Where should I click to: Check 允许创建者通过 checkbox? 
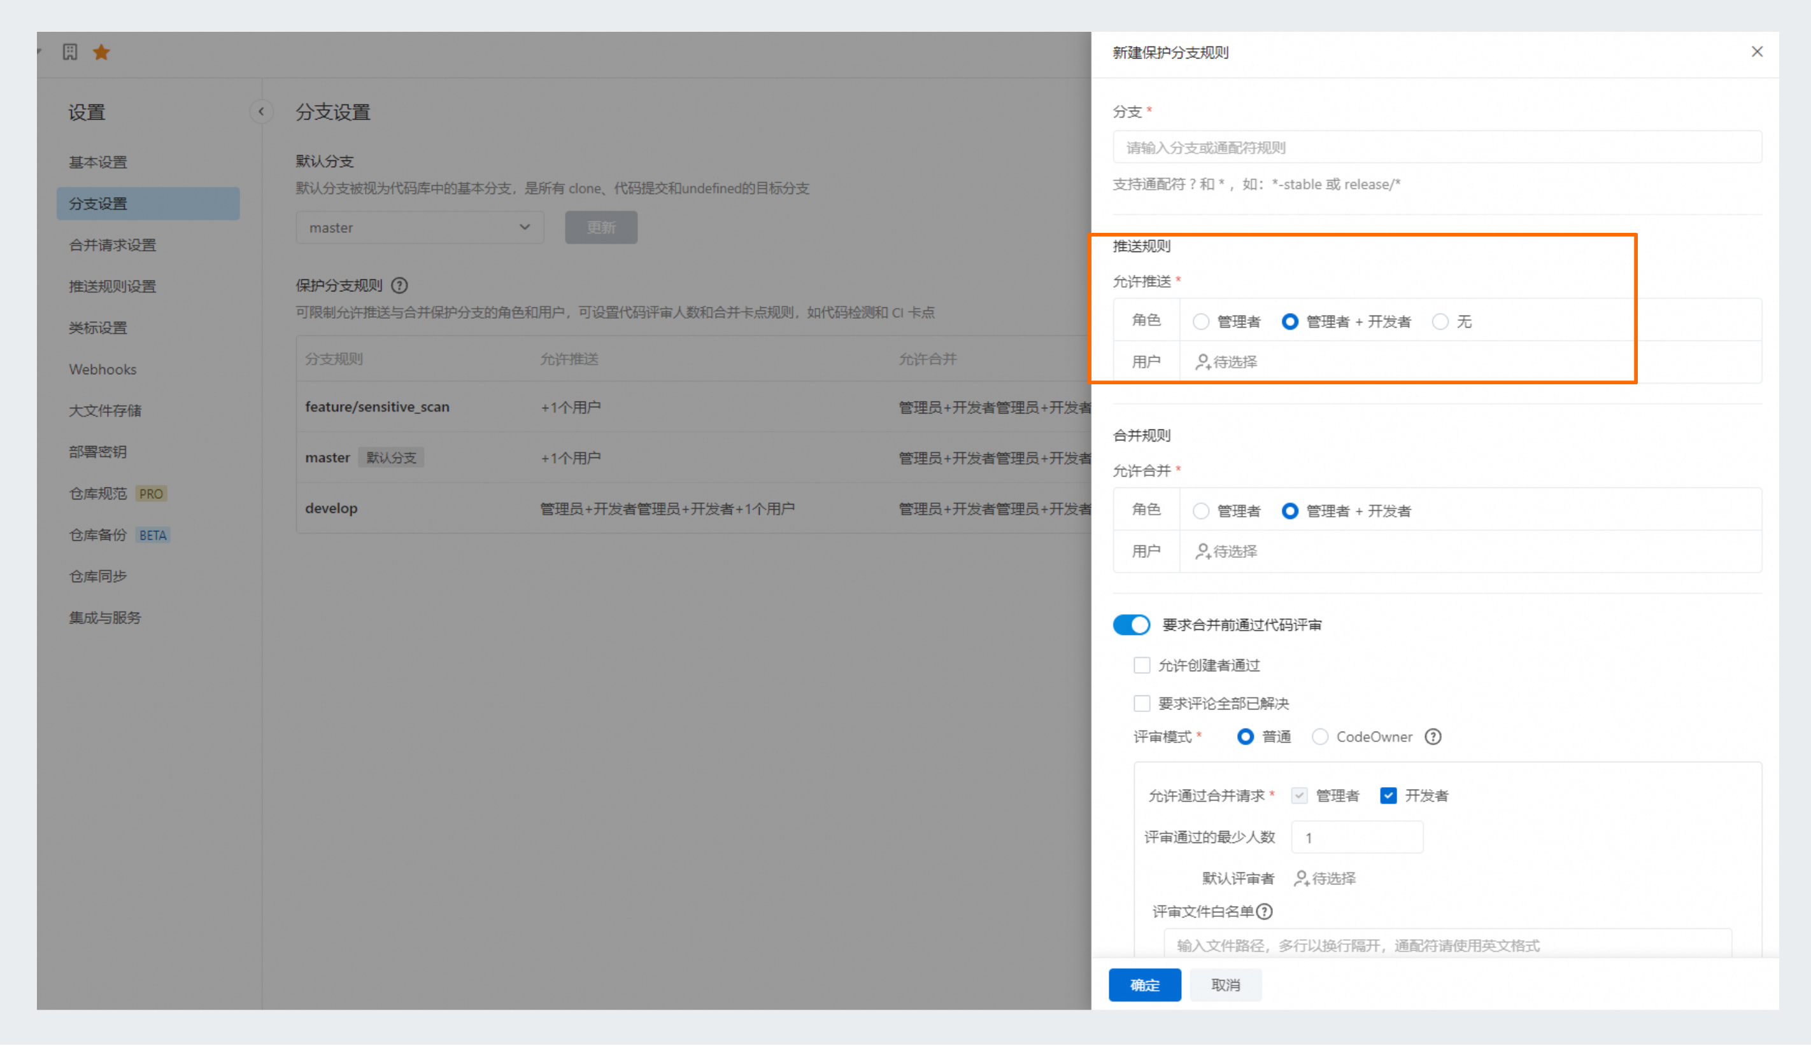[1141, 666]
